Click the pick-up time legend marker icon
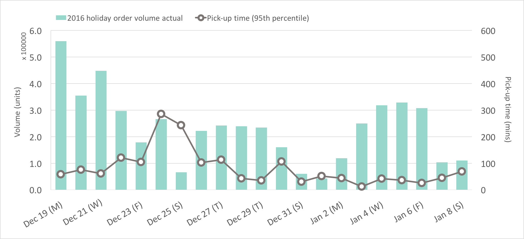The image size is (524, 239). (201, 18)
